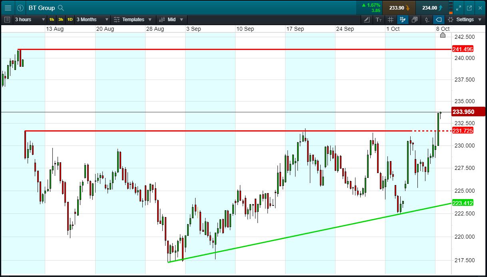Toggle the price label tag icon

(x=439, y=20)
